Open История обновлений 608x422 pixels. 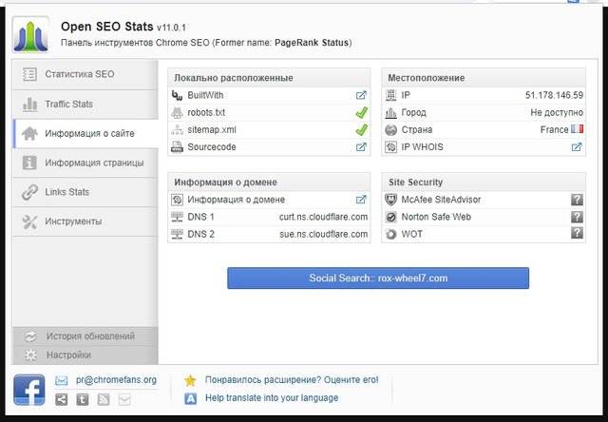click(x=85, y=336)
